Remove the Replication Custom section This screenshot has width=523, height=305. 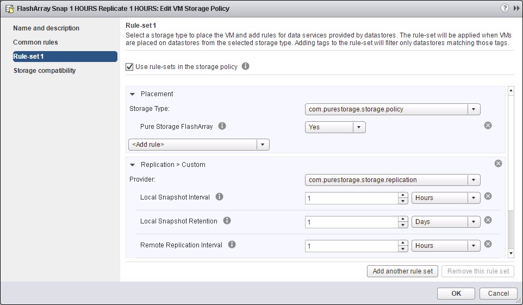click(x=498, y=164)
